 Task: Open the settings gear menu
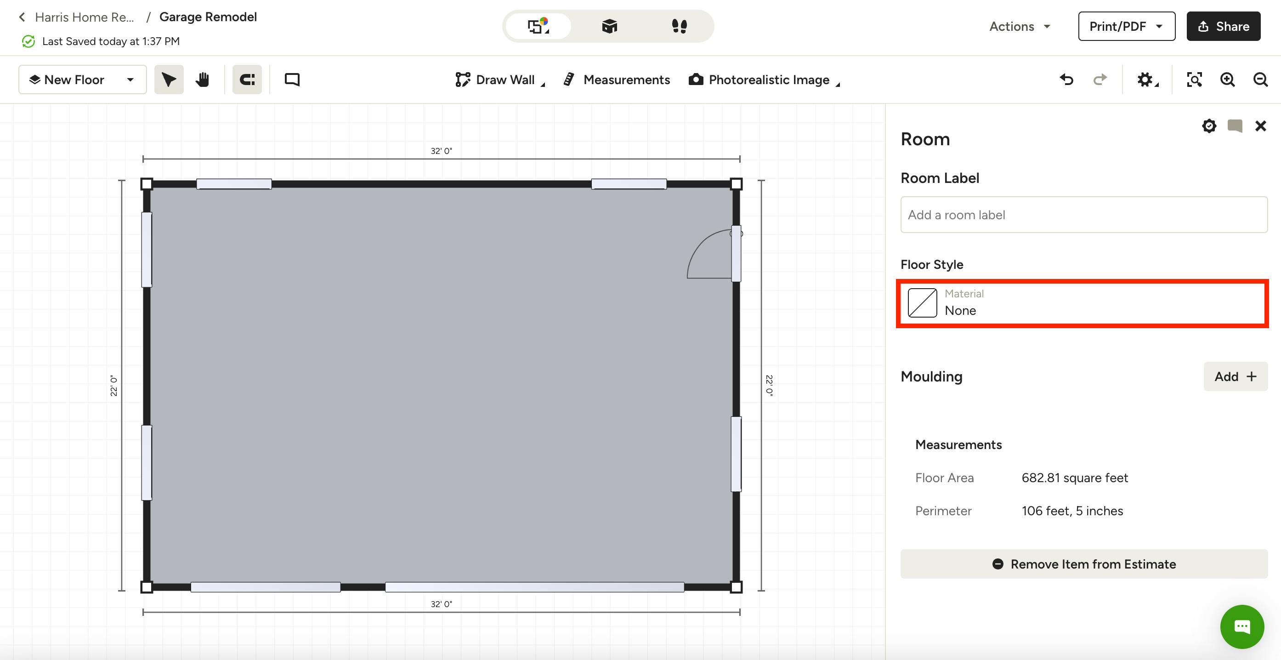(1147, 80)
